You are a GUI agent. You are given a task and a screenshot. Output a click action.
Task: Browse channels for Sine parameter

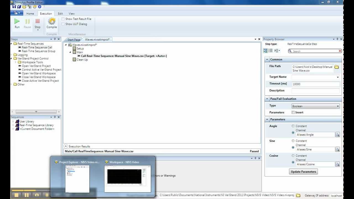click(x=337, y=149)
